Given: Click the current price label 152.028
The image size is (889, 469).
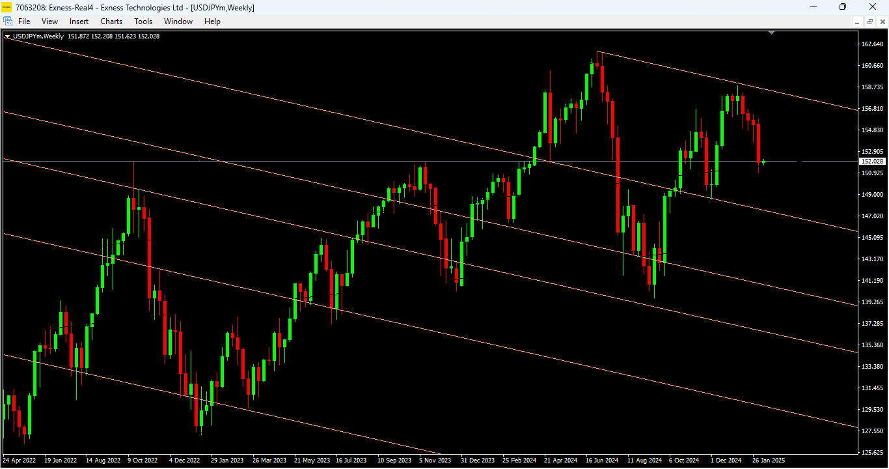Looking at the screenshot, I should pyautogui.click(x=872, y=161).
